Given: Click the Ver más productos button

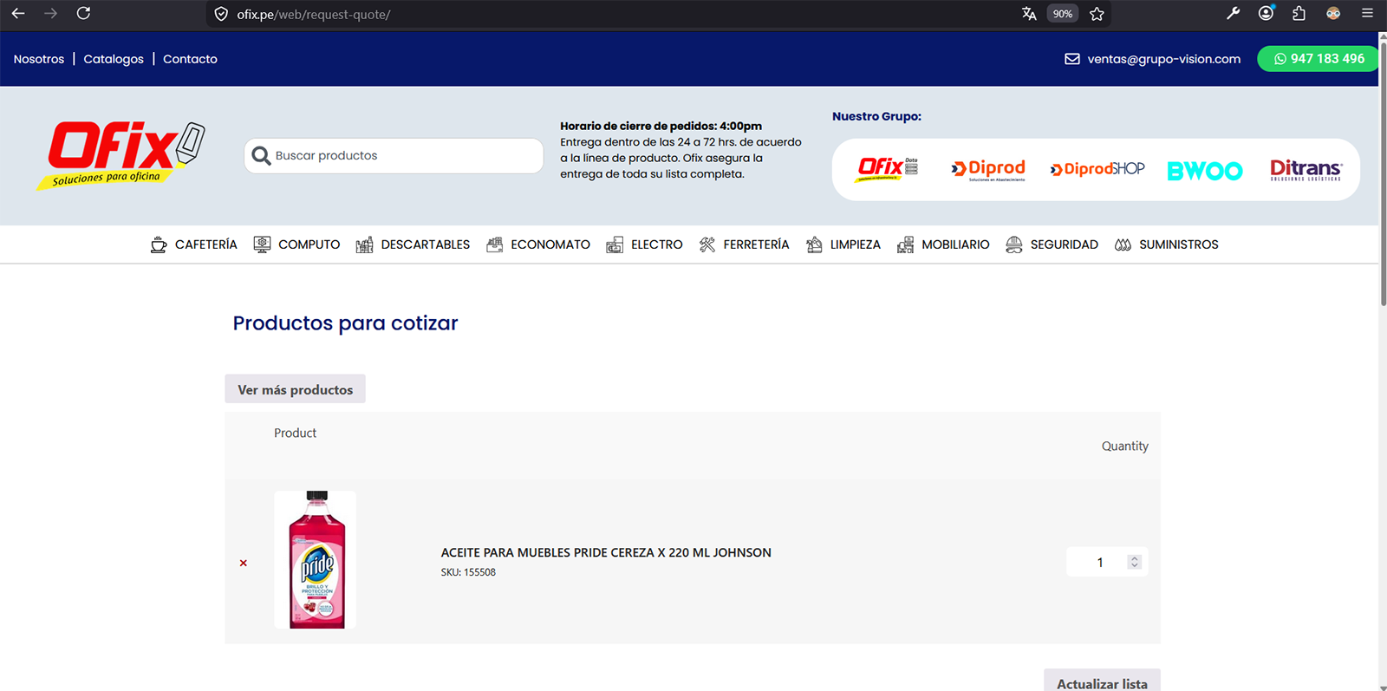Looking at the screenshot, I should coord(295,389).
